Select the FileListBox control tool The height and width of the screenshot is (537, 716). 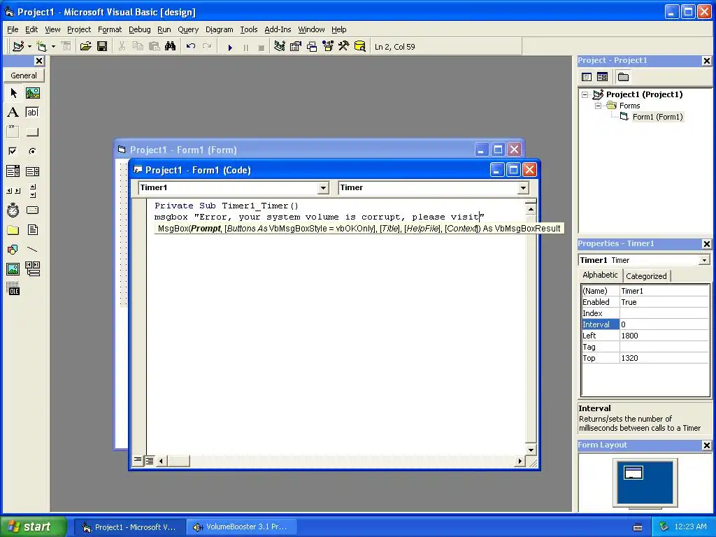[32, 229]
